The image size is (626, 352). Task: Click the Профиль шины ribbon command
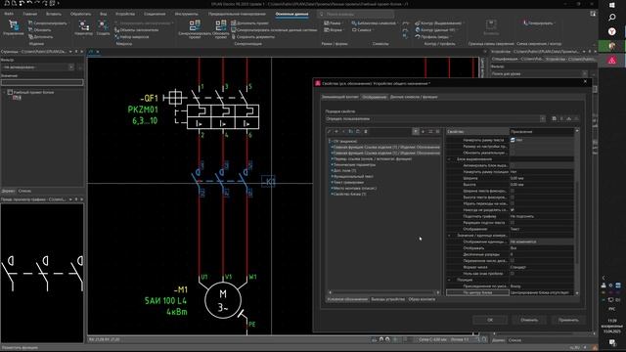[431, 37]
